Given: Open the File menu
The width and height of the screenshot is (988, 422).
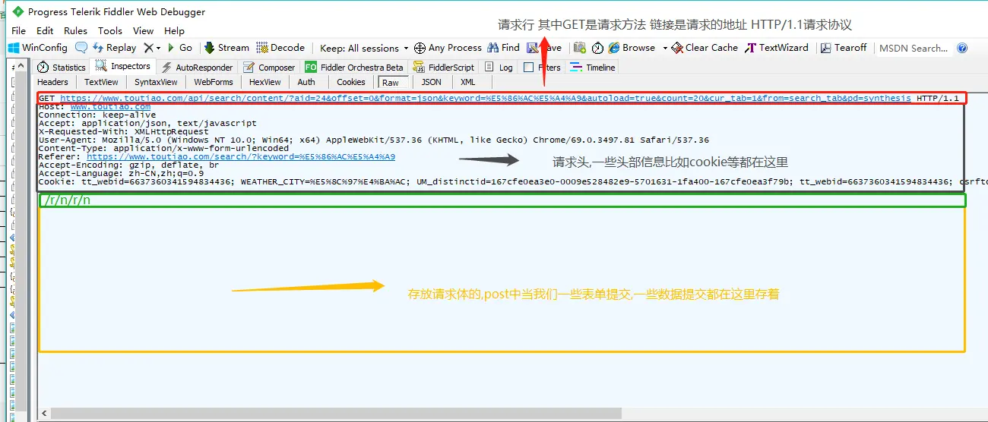Looking at the screenshot, I should pyautogui.click(x=19, y=31).
